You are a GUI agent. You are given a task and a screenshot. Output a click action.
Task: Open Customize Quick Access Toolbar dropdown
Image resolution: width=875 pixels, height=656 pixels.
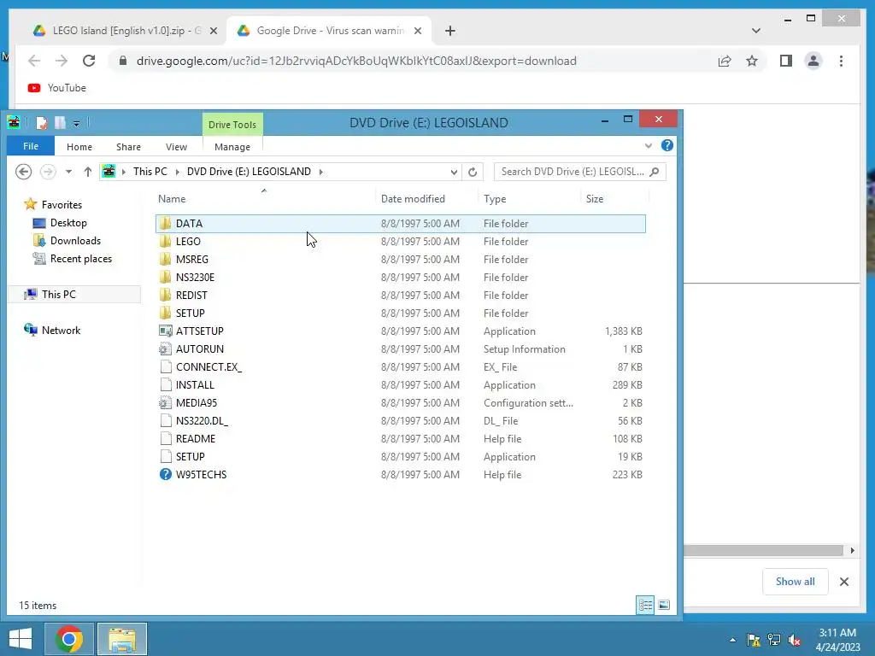pos(76,123)
